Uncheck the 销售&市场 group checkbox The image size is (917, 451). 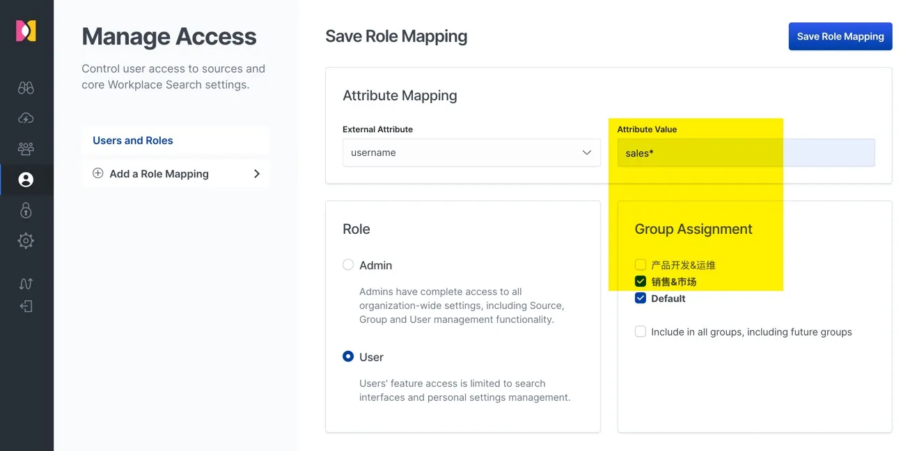(x=641, y=282)
